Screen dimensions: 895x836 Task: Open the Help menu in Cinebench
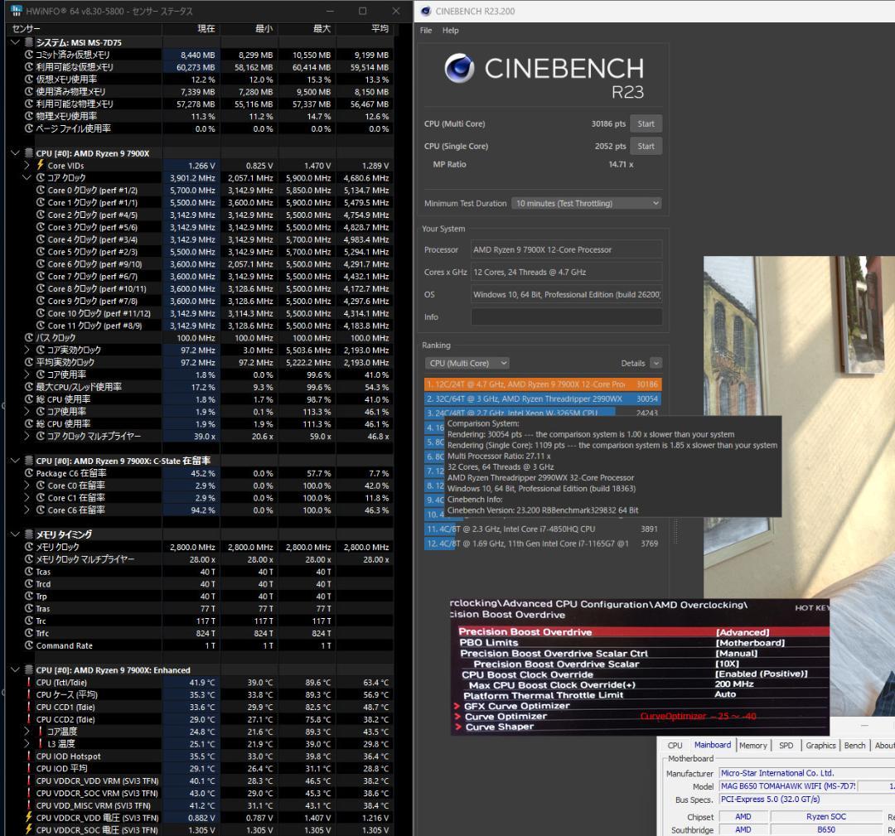coord(450,31)
